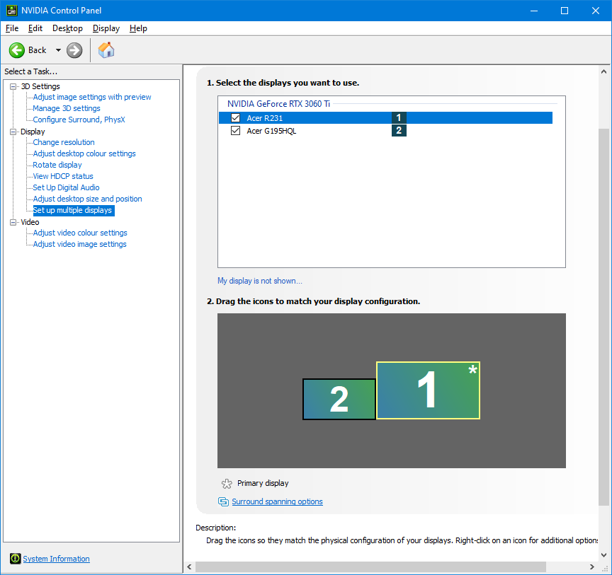Open Adjust desktop colour settings
The width and height of the screenshot is (612, 575).
[84, 153]
